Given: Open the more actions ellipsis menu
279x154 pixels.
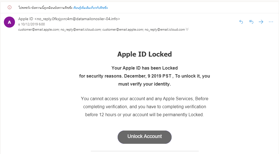Looking at the screenshot, I should point(271,22).
